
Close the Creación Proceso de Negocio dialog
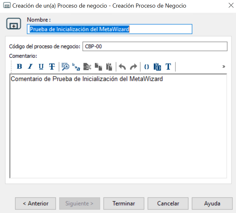click(x=231, y=5)
